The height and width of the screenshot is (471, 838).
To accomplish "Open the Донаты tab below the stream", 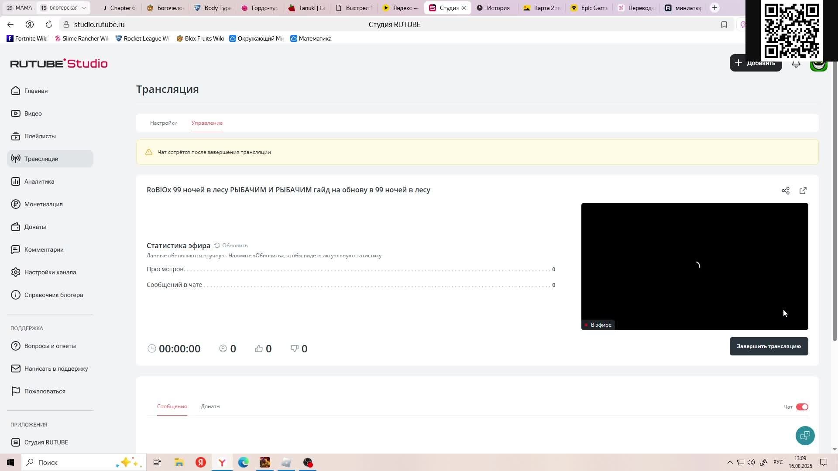I will 210,406.
